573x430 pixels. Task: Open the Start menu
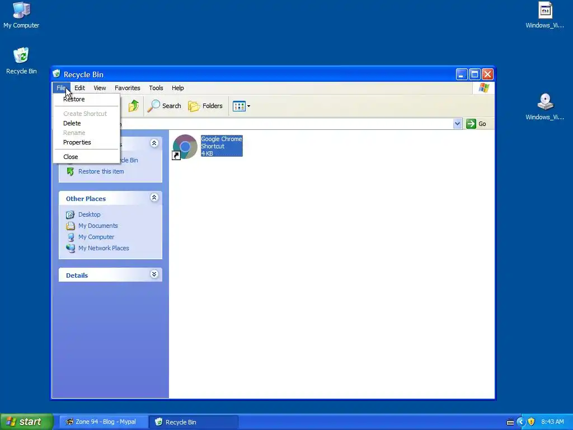(x=27, y=422)
